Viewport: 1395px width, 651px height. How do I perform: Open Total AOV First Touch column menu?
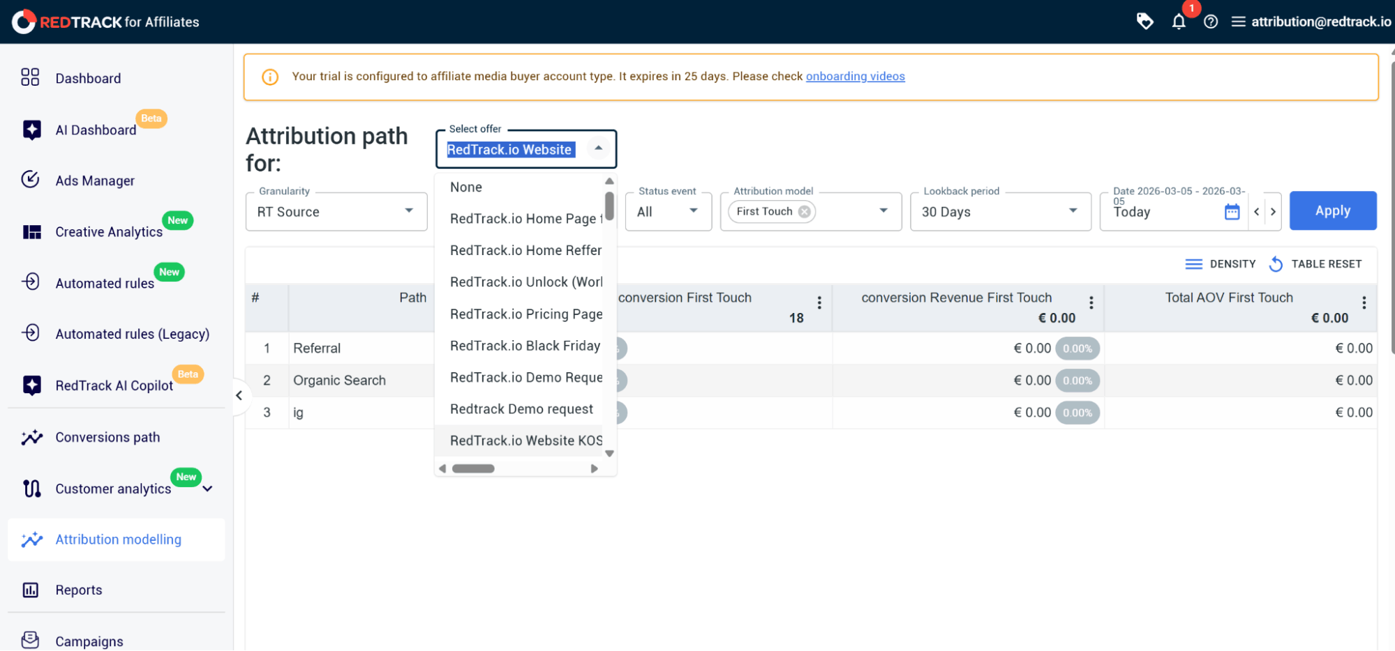(1364, 302)
